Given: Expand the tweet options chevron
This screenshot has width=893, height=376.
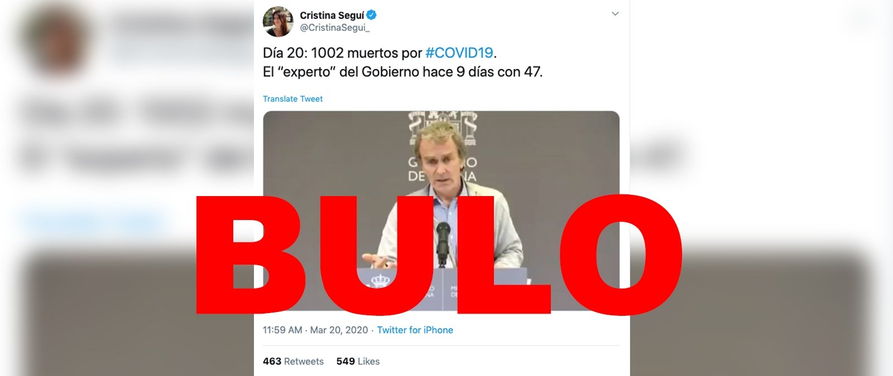Looking at the screenshot, I should coord(615,13).
